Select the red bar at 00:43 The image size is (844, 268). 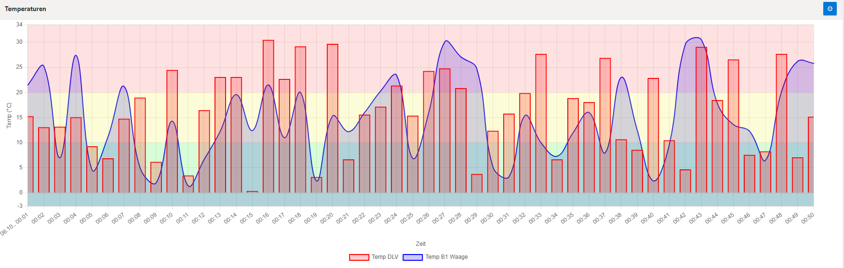click(x=701, y=120)
